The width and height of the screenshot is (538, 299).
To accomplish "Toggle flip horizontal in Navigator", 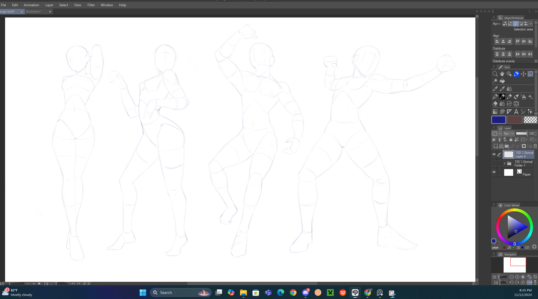I will click(530, 282).
